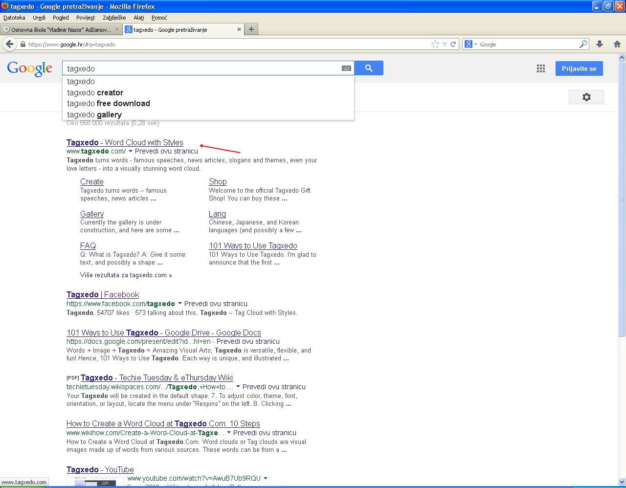Open the Pomoć menu
This screenshot has height=488, width=626.
[159, 18]
